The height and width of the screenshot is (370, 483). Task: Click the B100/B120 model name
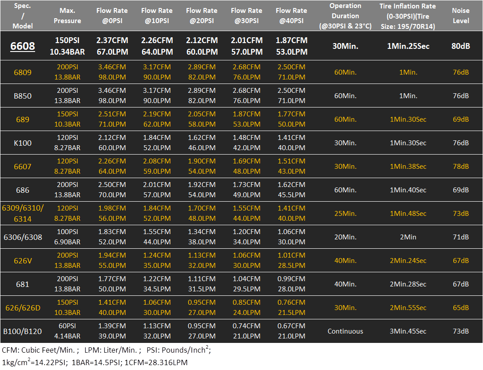click(23, 331)
